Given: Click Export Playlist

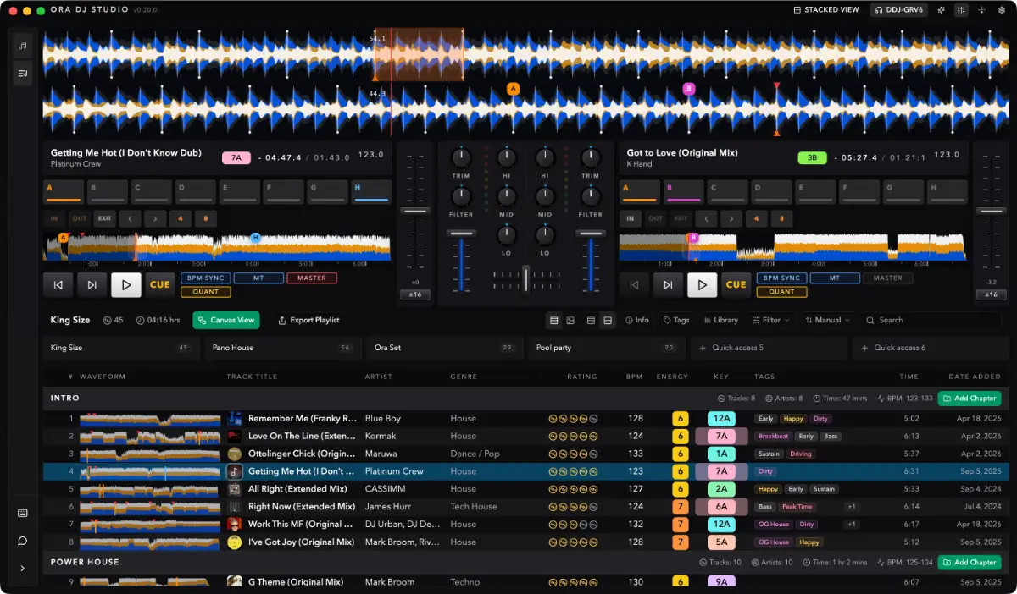Looking at the screenshot, I should click(308, 320).
